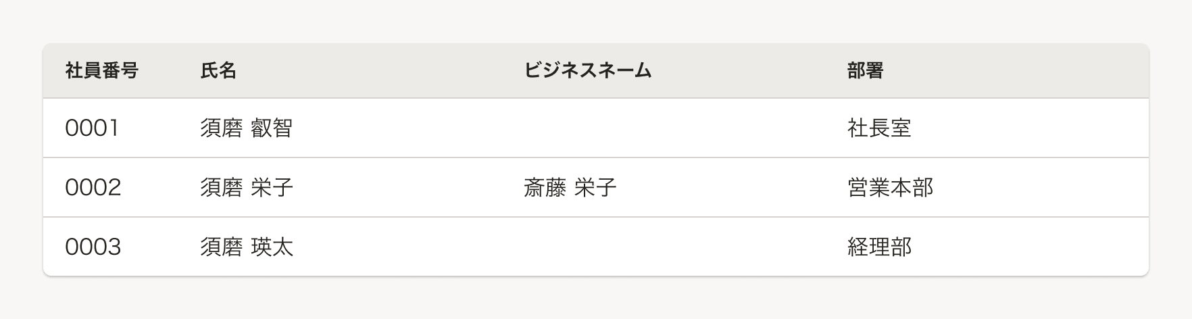This screenshot has height=319, width=1192.
Task: Click the 部署 column header
Action: pos(865,70)
